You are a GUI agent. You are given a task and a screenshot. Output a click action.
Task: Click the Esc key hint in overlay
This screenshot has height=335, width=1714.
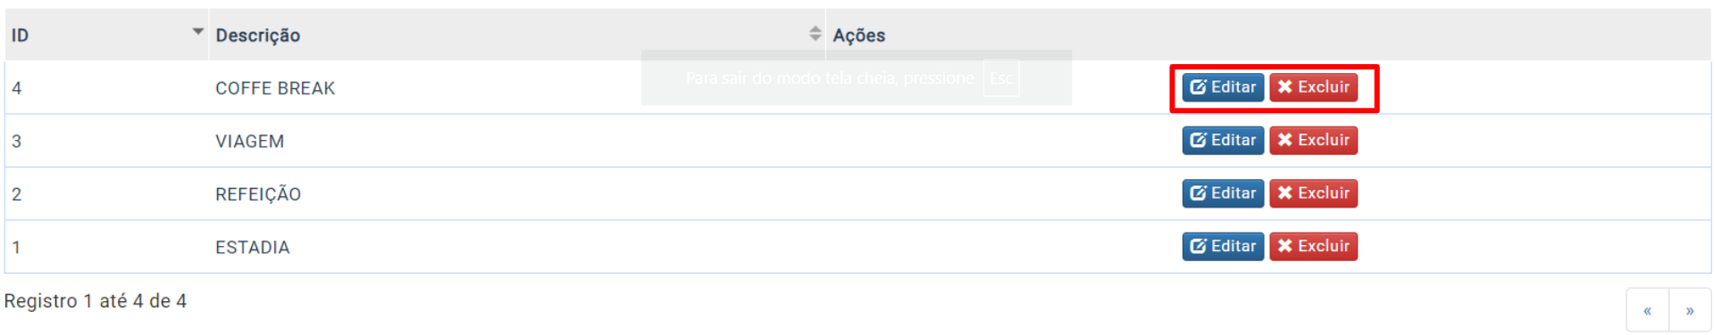1001,78
